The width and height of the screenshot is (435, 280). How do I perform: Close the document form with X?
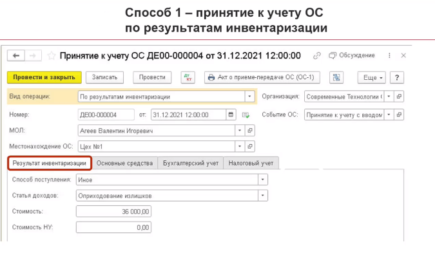point(403,55)
